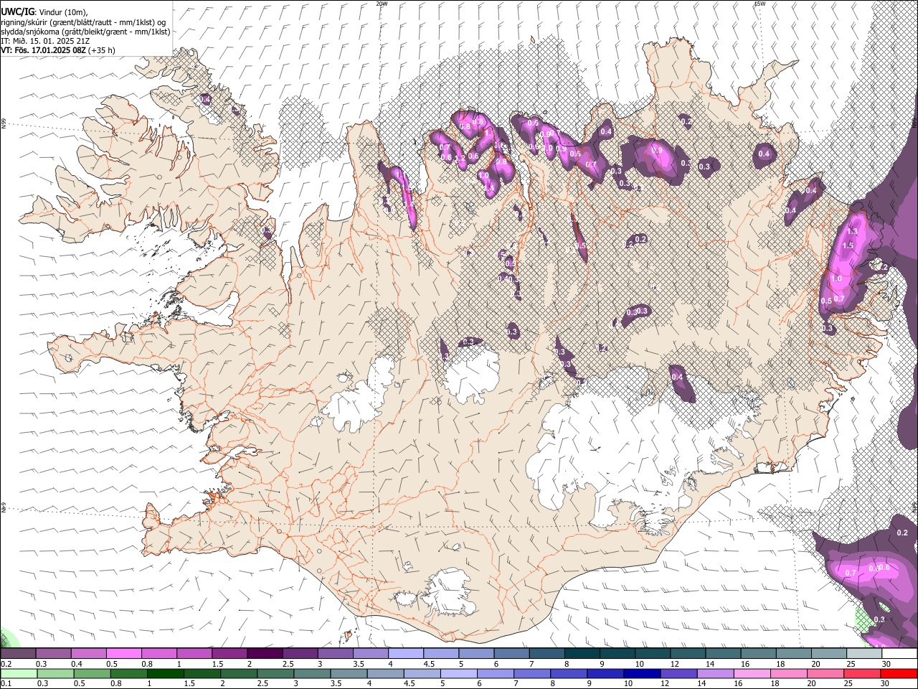Pick the royal blue 8 swatch, lower legend row
The width and height of the screenshot is (918, 689).
pos(569,673)
